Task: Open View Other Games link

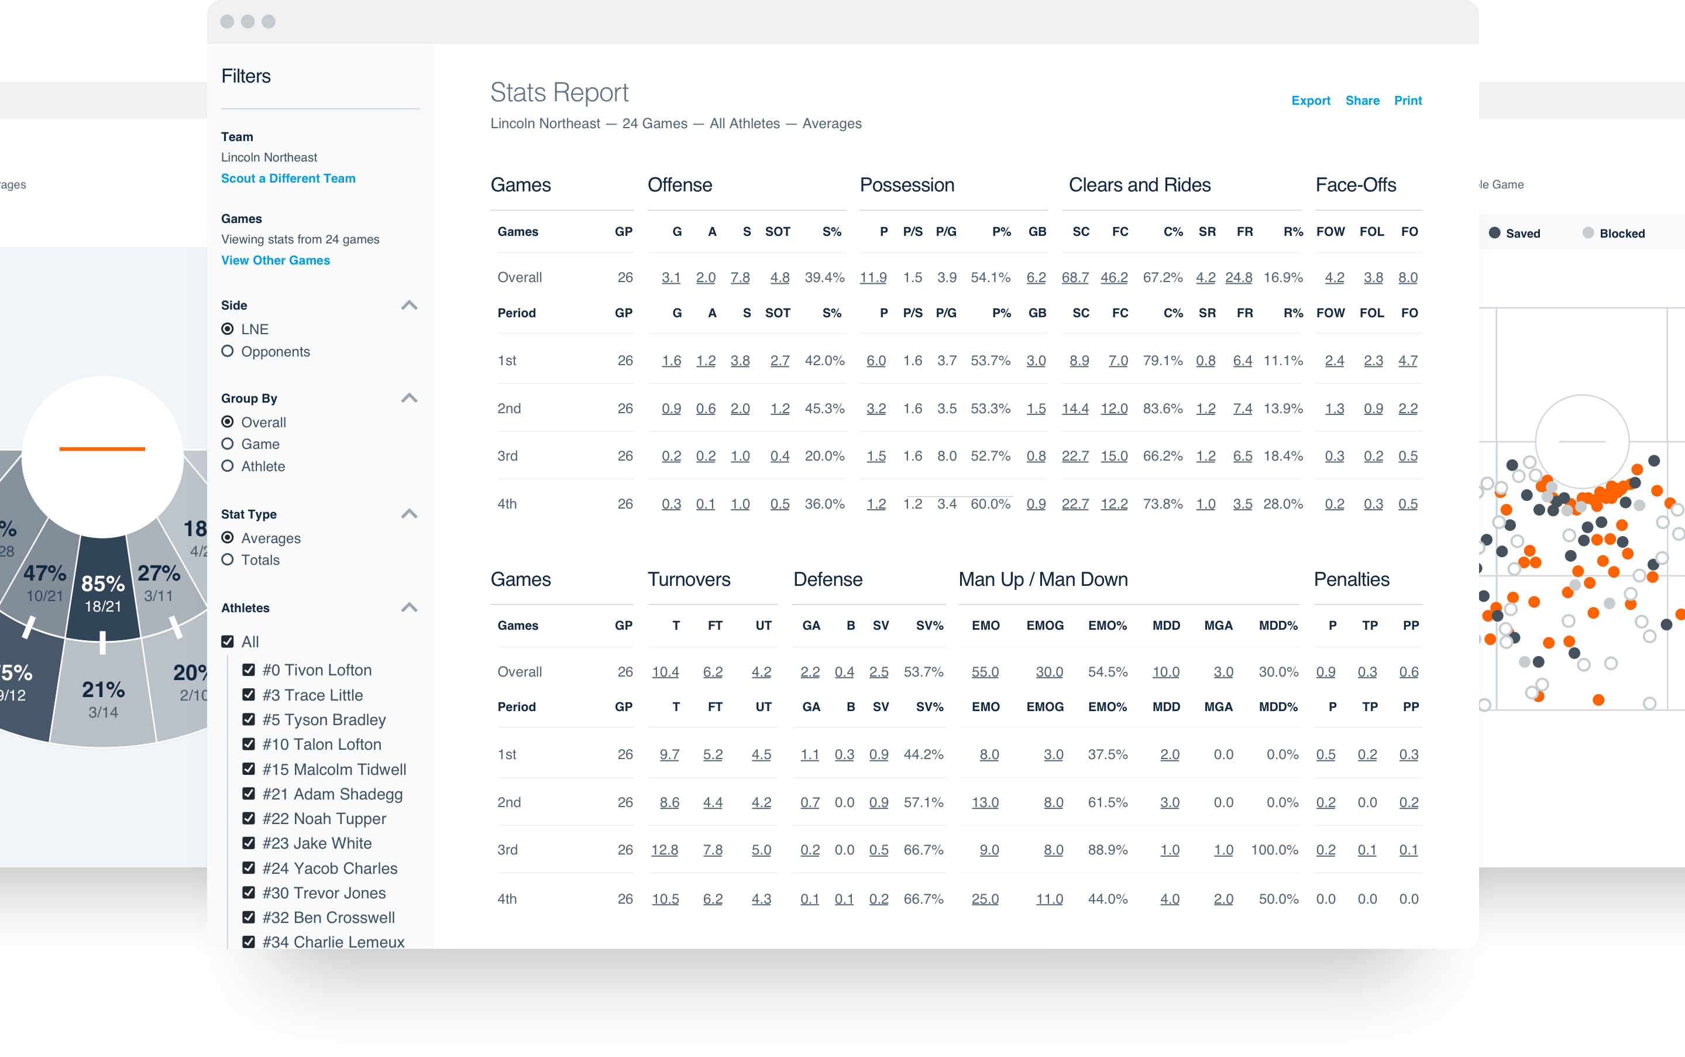Action: click(x=276, y=260)
